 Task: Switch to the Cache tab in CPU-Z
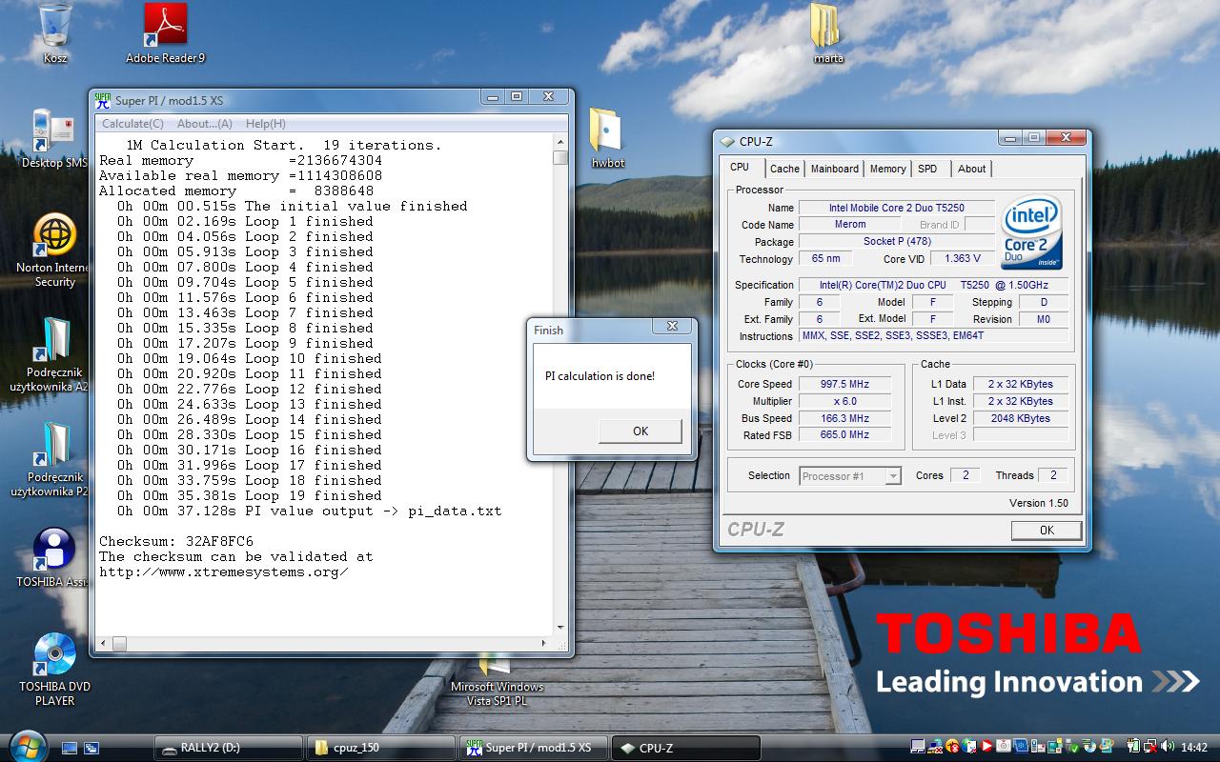coord(784,169)
